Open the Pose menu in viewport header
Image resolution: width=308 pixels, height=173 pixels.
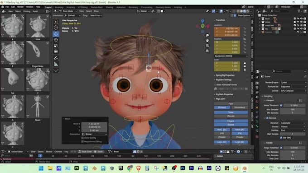96,11
